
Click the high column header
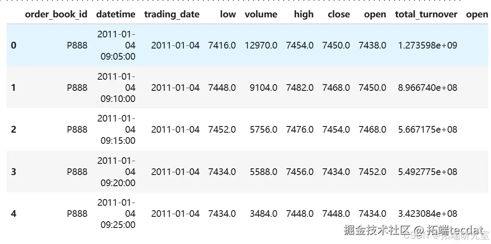coord(304,14)
